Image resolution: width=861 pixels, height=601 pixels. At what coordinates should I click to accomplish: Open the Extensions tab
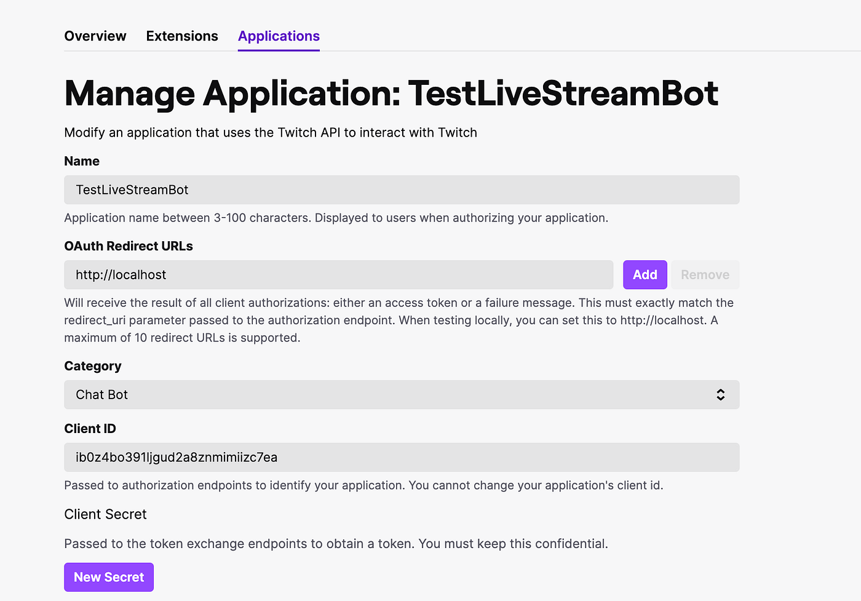click(182, 36)
